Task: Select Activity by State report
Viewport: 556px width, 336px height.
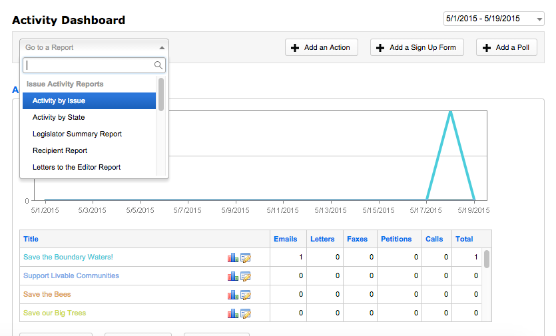Action: click(x=89, y=117)
